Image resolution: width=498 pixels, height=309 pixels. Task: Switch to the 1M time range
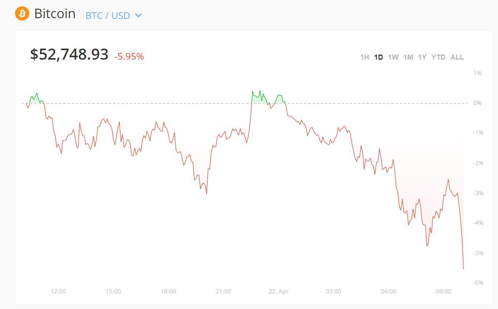pyautogui.click(x=408, y=57)
